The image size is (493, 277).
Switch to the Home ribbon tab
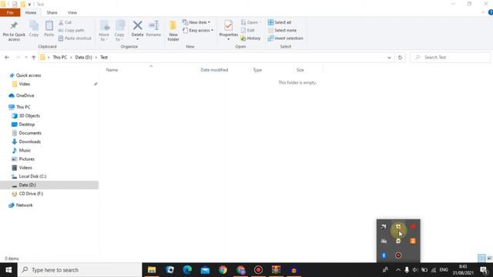[x=31, y=12]
